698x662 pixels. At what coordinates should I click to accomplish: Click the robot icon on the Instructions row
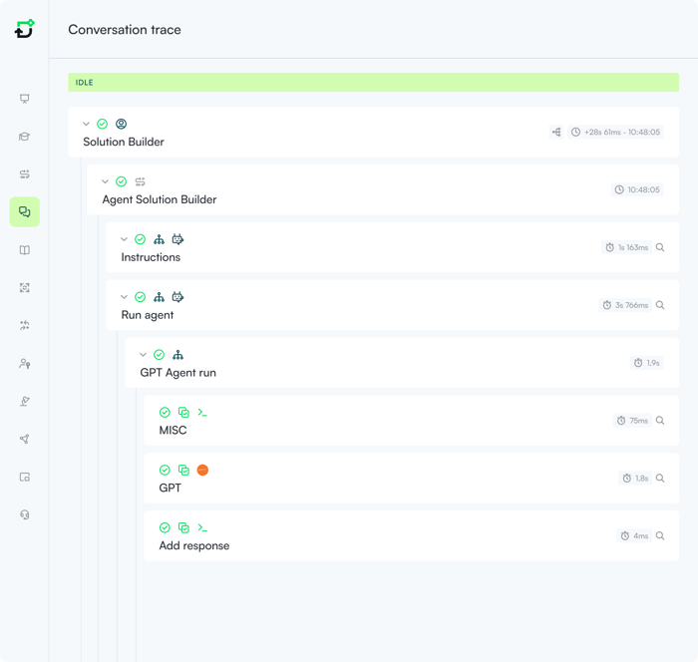[x=177, y=239]
